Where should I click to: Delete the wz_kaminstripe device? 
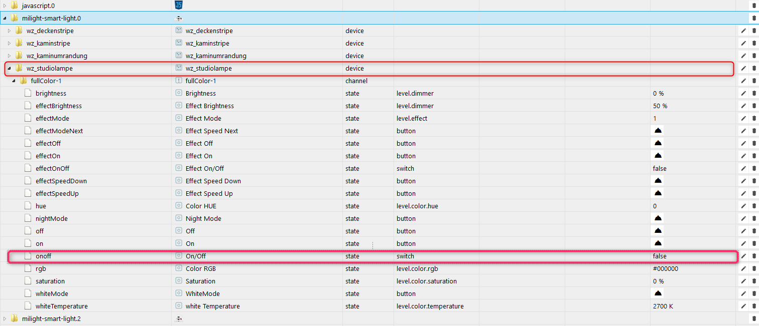click(x=753, y=43)
